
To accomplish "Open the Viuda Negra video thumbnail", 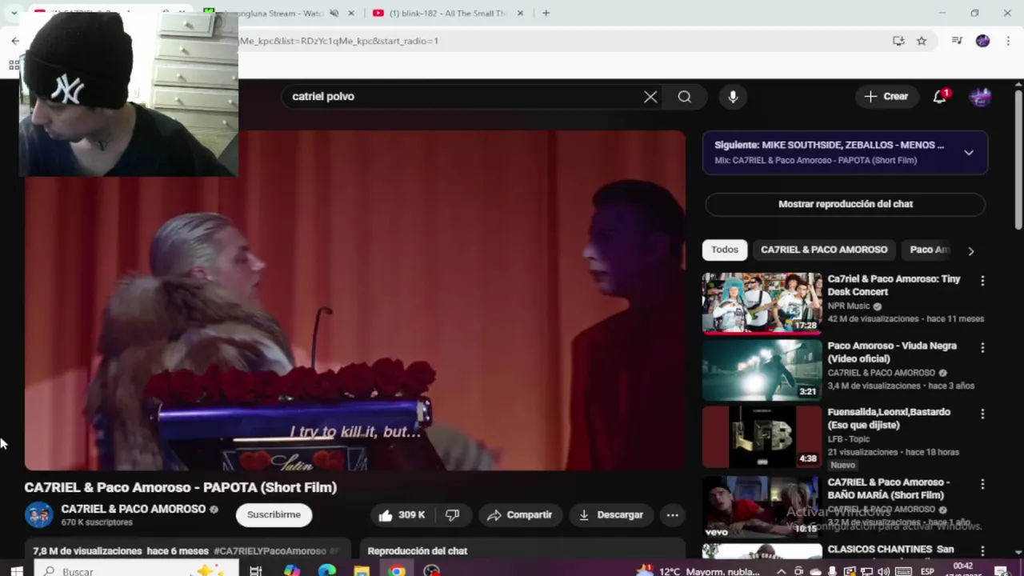I will [762, 370].
